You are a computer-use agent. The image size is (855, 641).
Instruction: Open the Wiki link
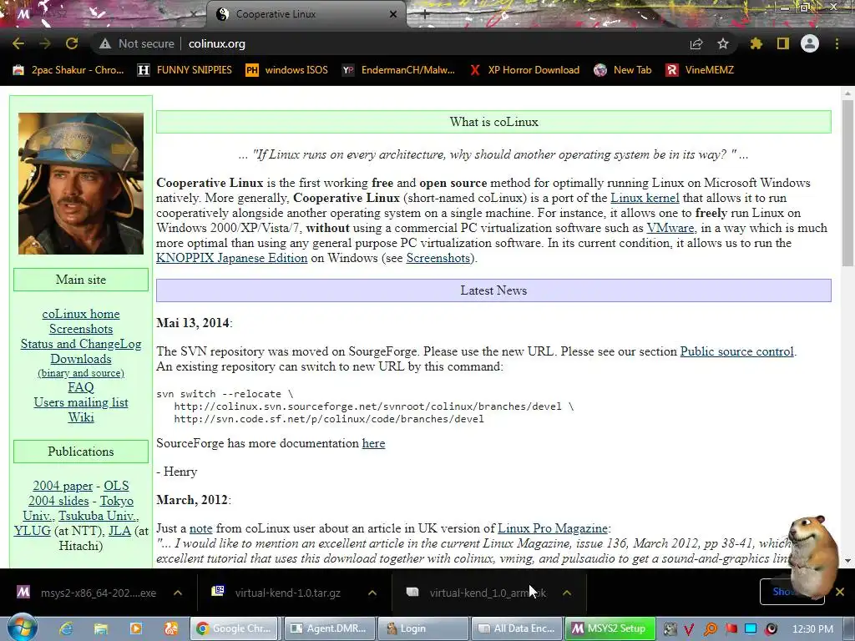81,417
